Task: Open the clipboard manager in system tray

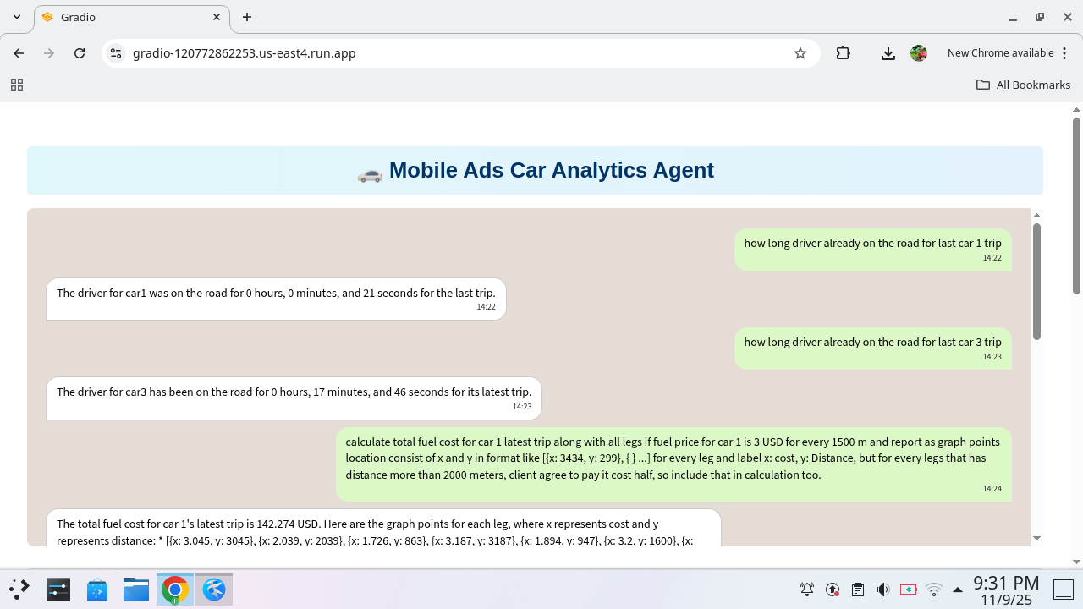Action: (x=857, y=589)
